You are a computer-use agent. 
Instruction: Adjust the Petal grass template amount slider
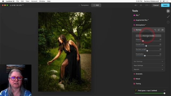coord(165,93)
